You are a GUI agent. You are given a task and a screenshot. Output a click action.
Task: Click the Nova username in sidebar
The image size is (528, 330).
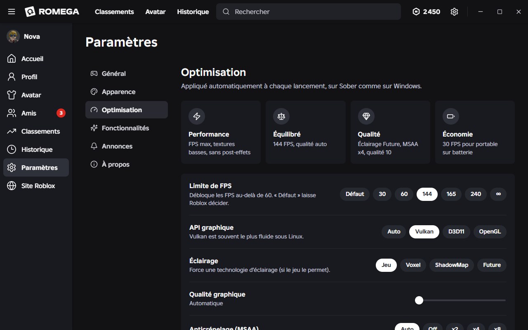[x=32, y=36]
